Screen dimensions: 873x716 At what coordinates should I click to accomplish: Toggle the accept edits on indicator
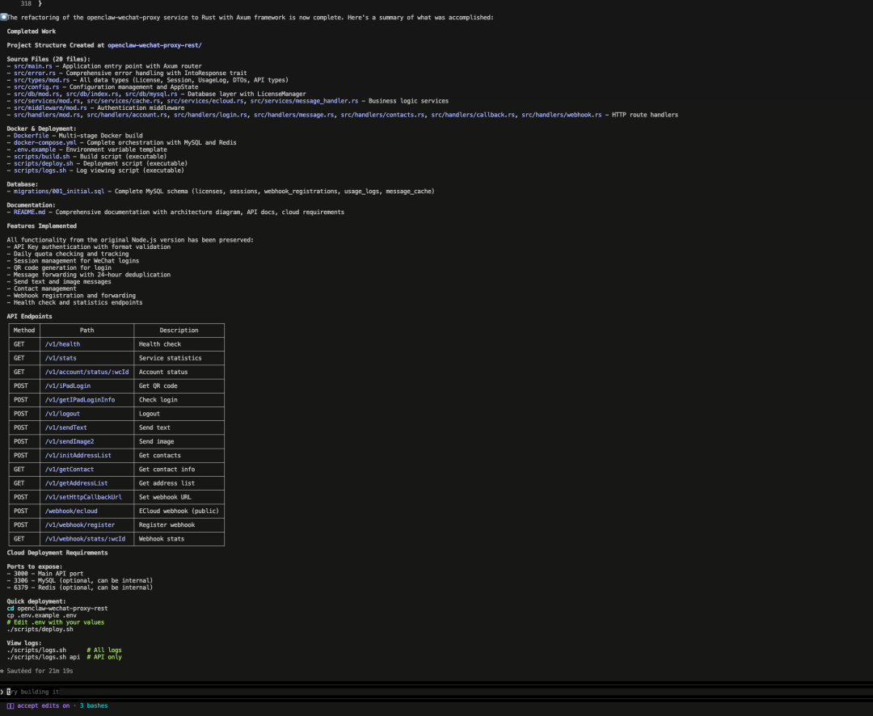coord(39,705)
